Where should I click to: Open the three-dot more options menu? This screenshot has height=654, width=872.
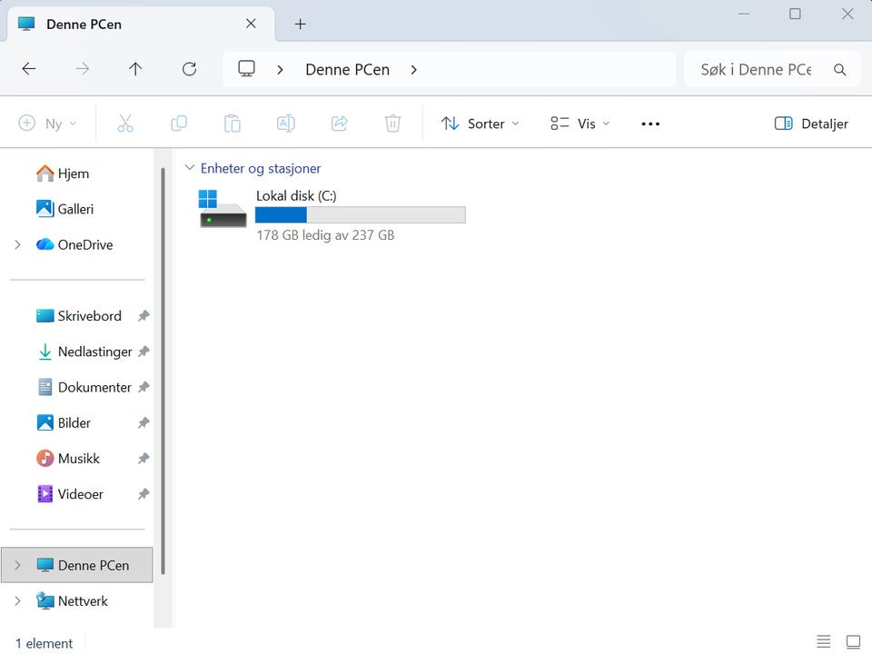[650, 124]
